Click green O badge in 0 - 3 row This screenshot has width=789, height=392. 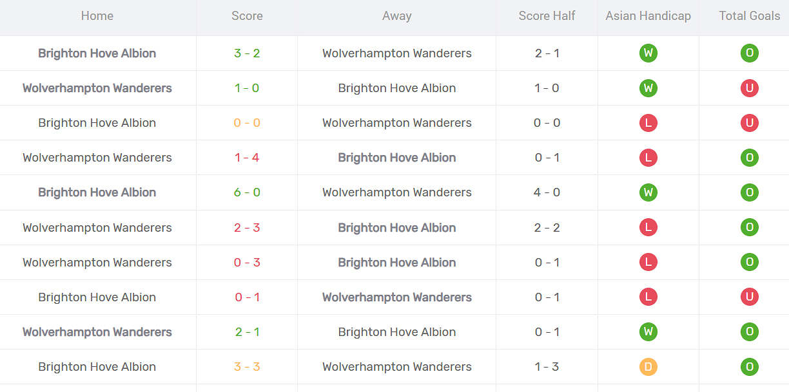coord(749,263)
